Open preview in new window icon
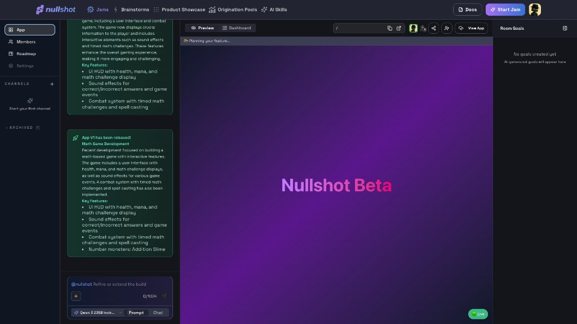This screenshot has height=324, width=577. pyautogui.click(x=398, y=28)
